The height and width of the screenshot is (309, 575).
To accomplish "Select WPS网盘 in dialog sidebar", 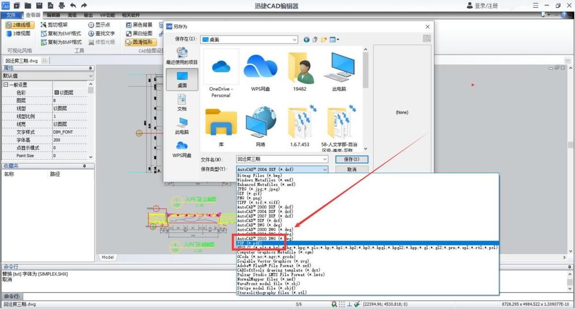I will click(x=182, y=149).
